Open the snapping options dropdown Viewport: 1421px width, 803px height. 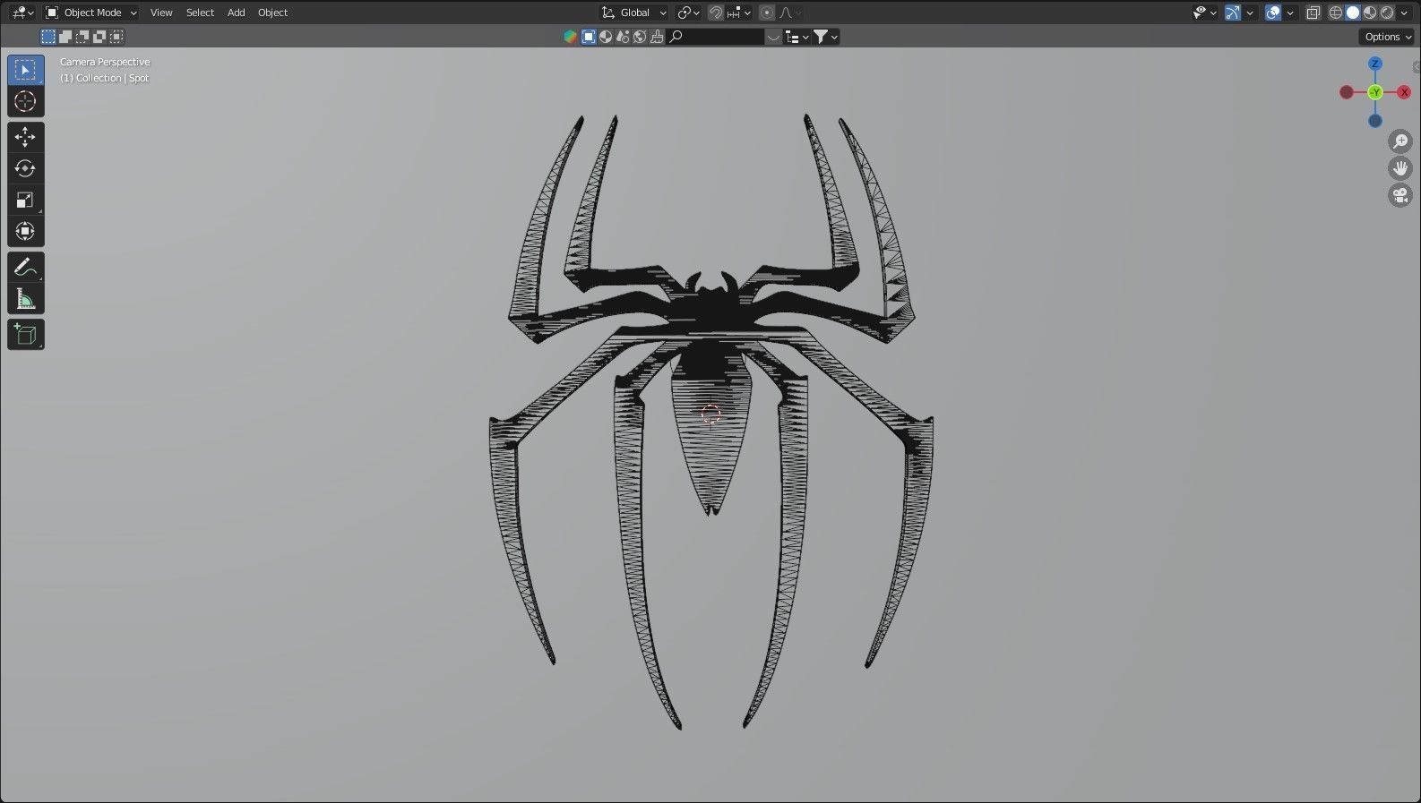pos(740,13)
